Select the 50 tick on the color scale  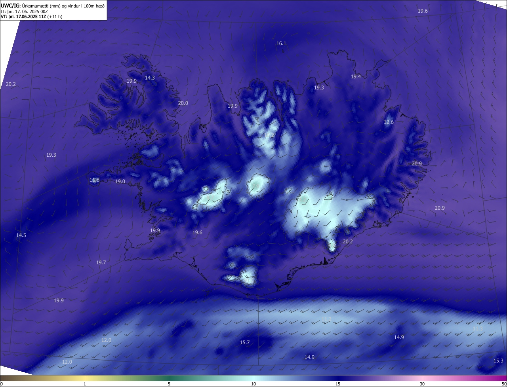click(504, 384)
